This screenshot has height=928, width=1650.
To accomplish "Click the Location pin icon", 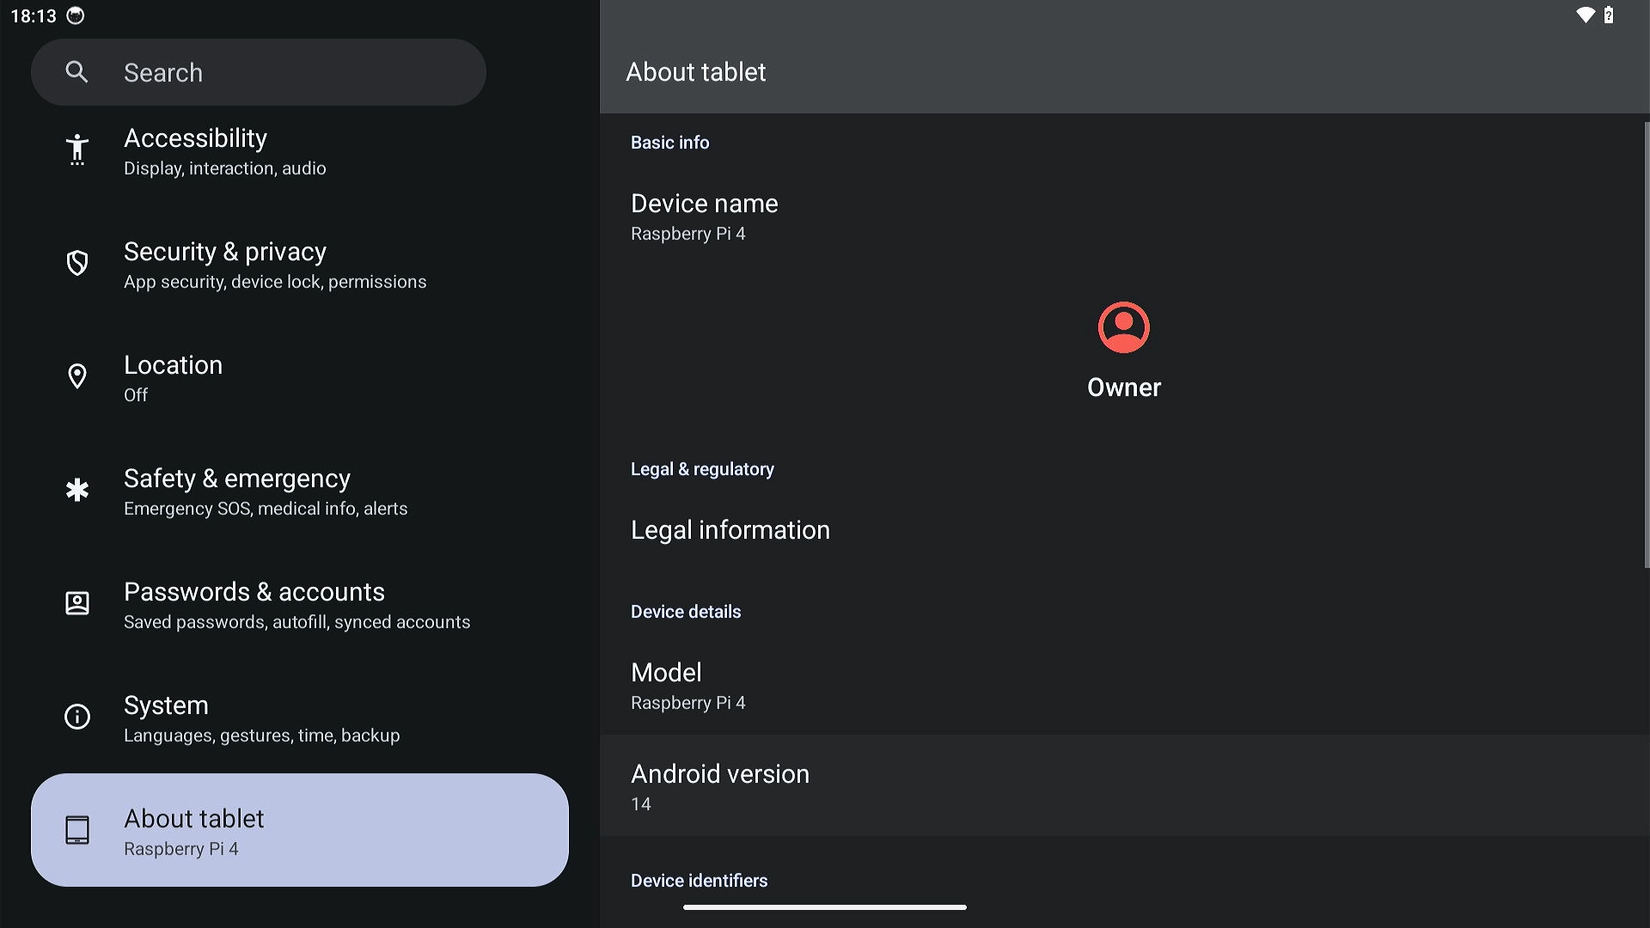I will click(77, 376).
